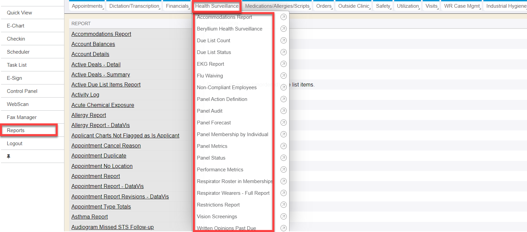
Task: Click arrow icon beside Panel Forecast
Action: (x=283, y=123)
